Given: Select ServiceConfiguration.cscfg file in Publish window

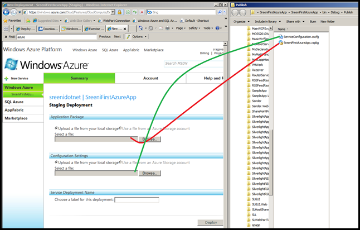Looking at the screenshot, I should coord(299,37).
